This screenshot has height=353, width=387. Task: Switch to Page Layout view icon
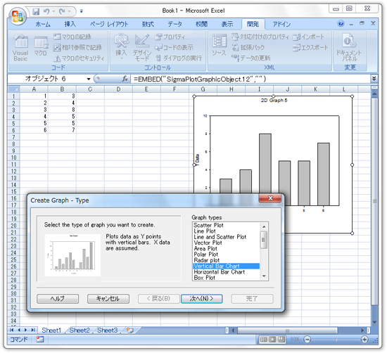point(272,340)
